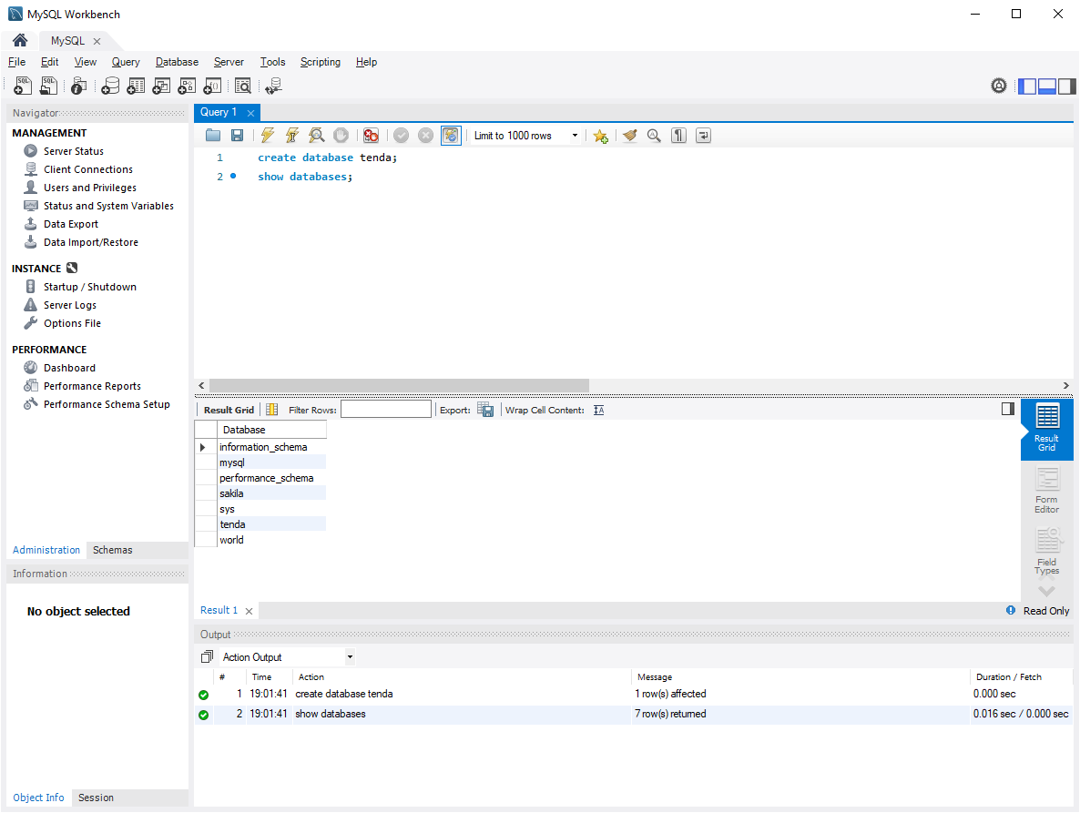Execute the script with lightning bolt

pyautogui.click(x=267, y=136)
